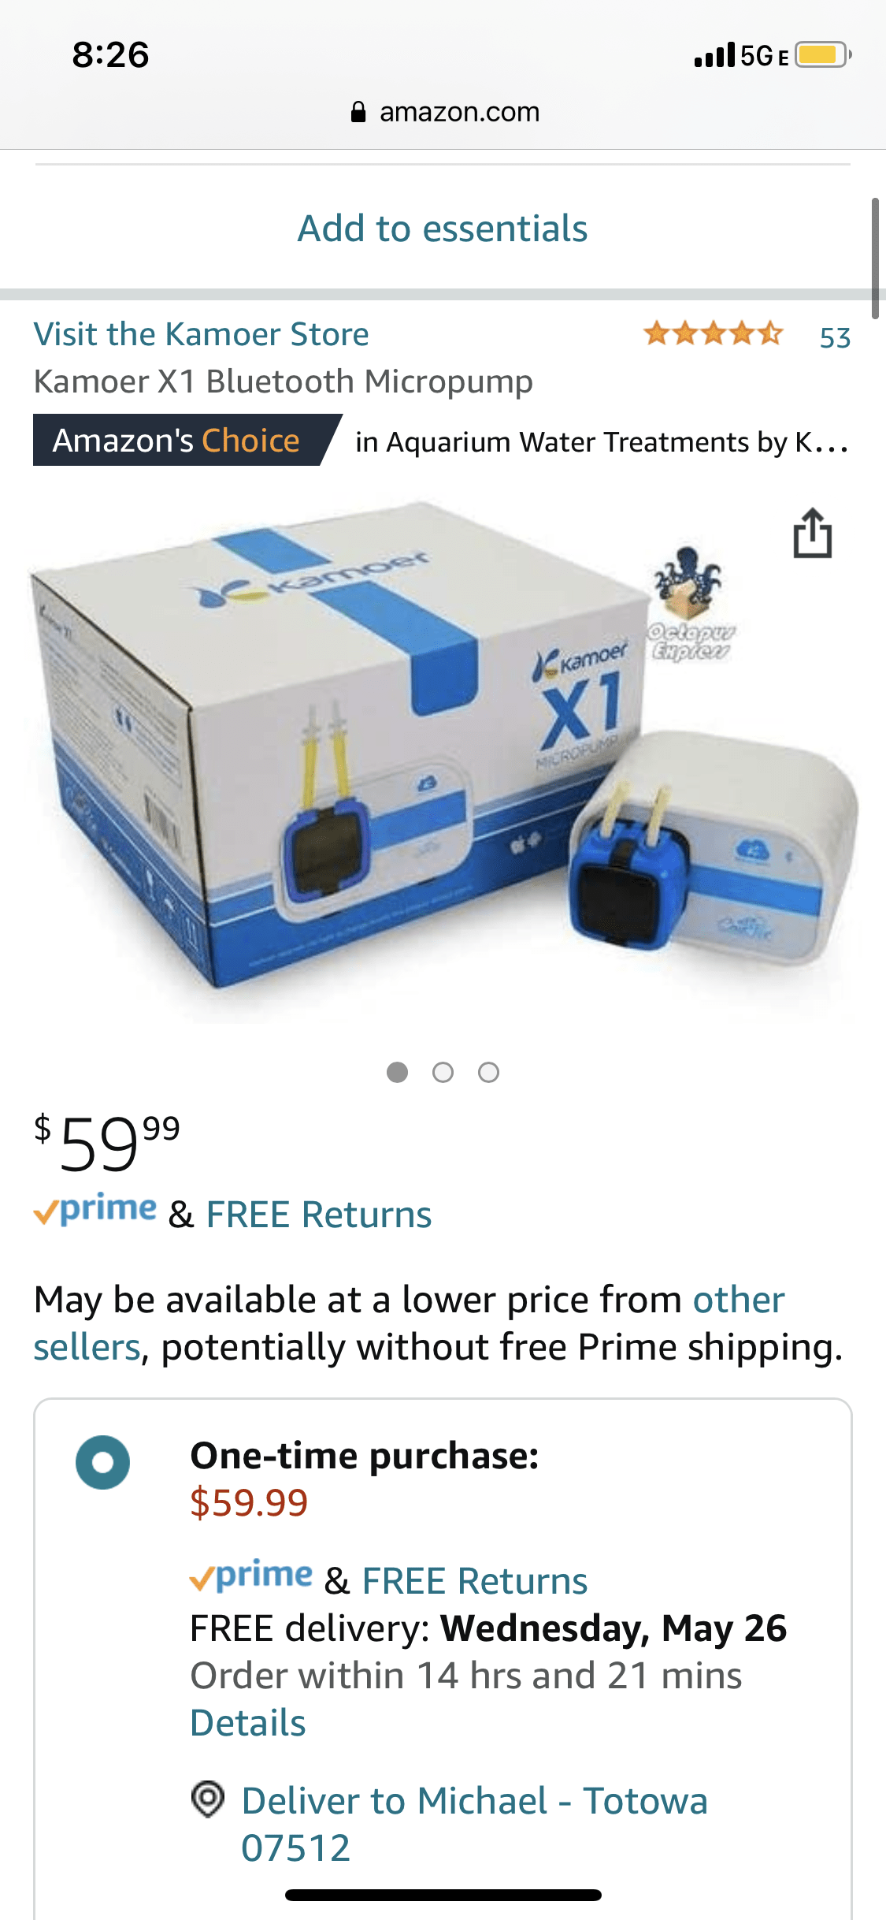Tap the Amazon's Choice badge

pos(187,440)
